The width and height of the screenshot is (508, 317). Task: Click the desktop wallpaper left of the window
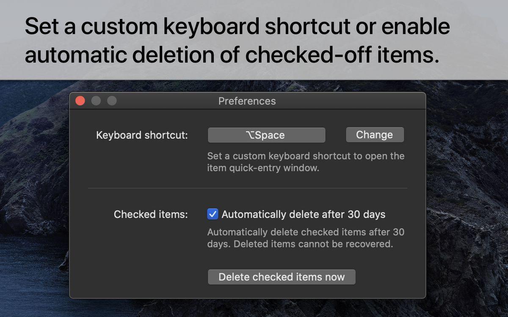click(34, 190)
